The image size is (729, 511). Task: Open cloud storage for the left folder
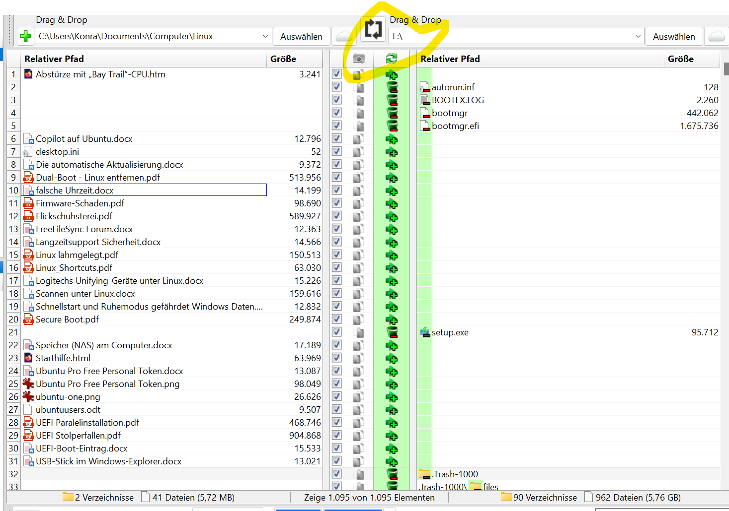[x=343, y=36]
